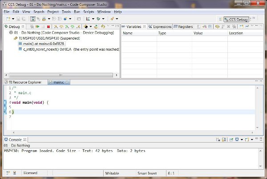Close the Console view tab
The width and height of the screenshot is (267, 179).
pos(25,139)
